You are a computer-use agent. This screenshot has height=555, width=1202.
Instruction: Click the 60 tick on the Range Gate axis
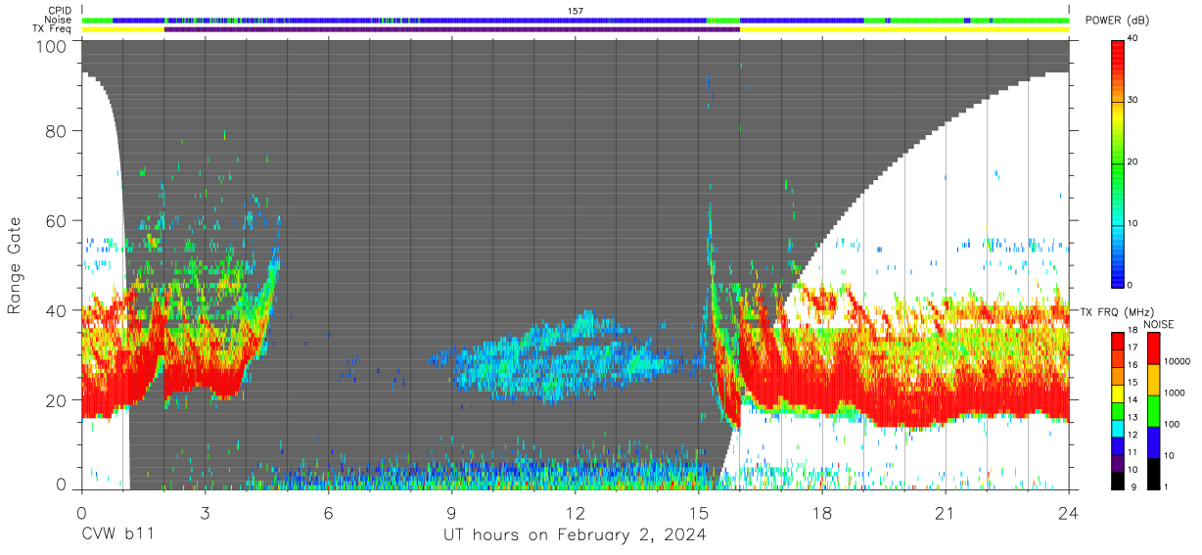[57, 220]
